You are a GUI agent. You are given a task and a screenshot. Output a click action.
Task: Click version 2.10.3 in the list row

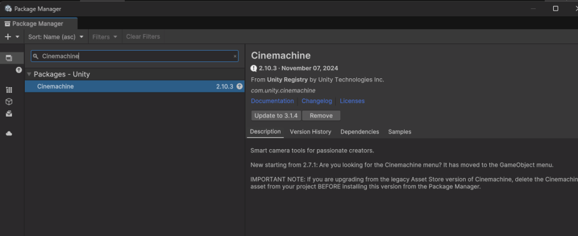(x=225, y=86)
